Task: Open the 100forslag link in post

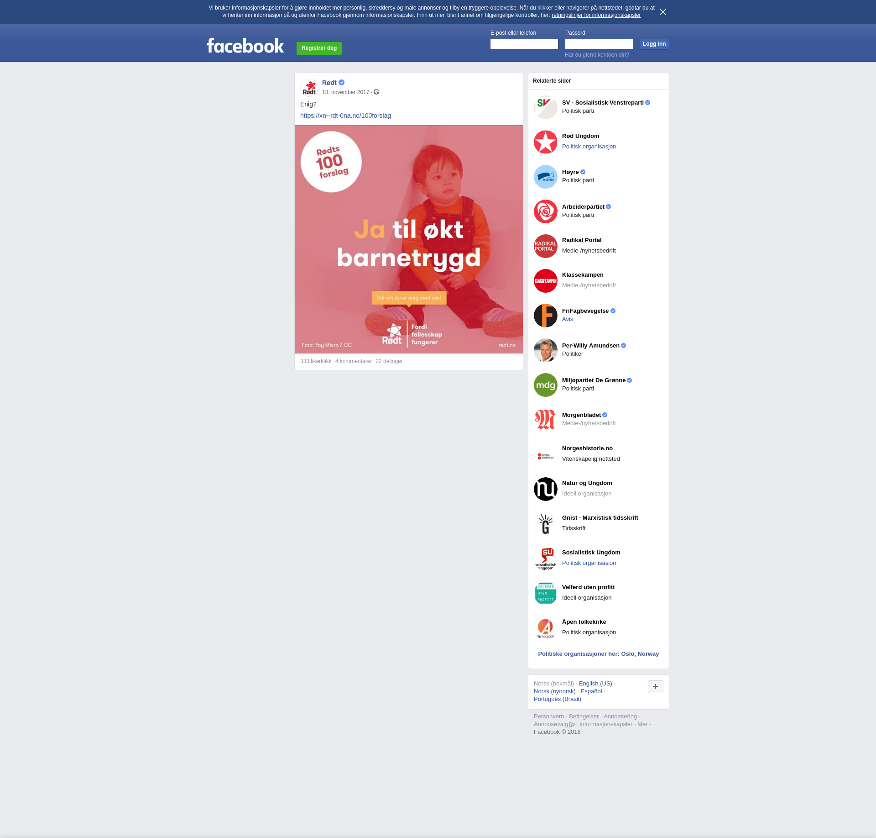Action: click(345, 116)
